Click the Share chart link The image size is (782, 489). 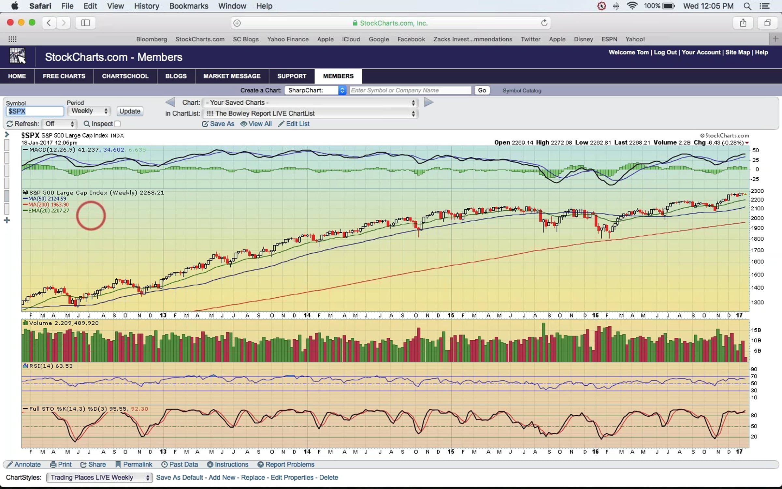click(x=93, y=465)
